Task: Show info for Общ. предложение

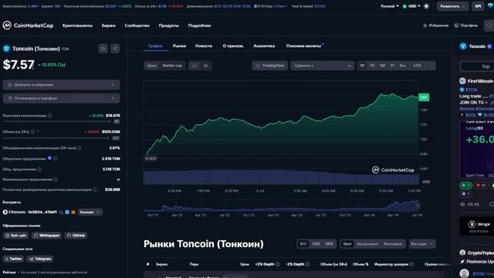Action: [x=39, y=169]
